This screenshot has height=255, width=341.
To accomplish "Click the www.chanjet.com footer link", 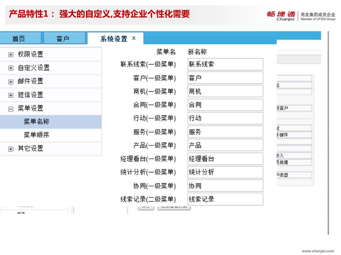I will (x=318, y=251).
